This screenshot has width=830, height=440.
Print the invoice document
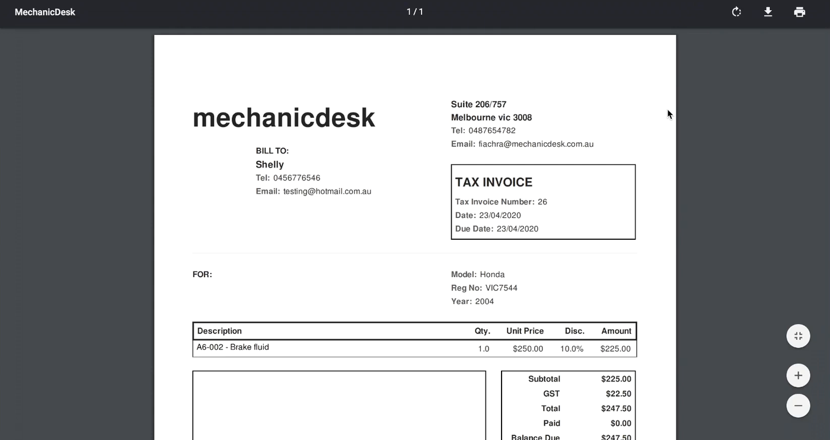[800, 12]
